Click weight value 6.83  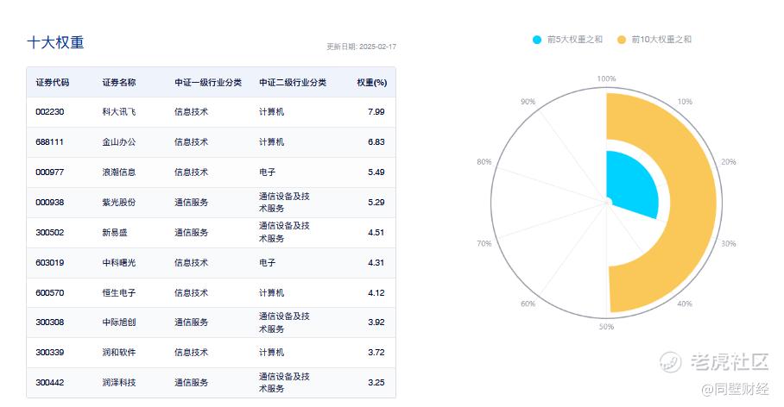click(376, 141)
